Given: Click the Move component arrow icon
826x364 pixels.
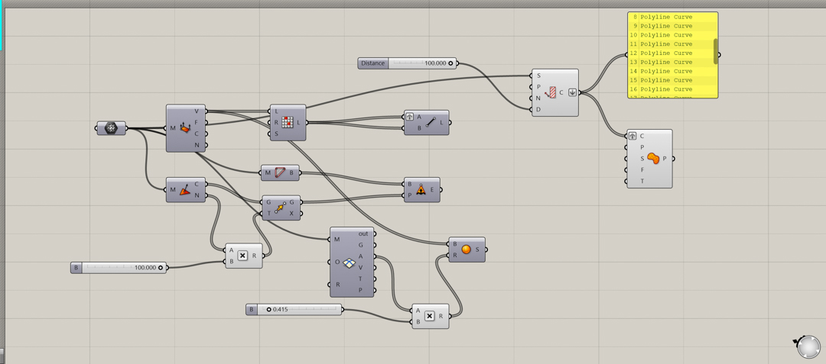Looking at the screenshot, I should tap(280, 208).
